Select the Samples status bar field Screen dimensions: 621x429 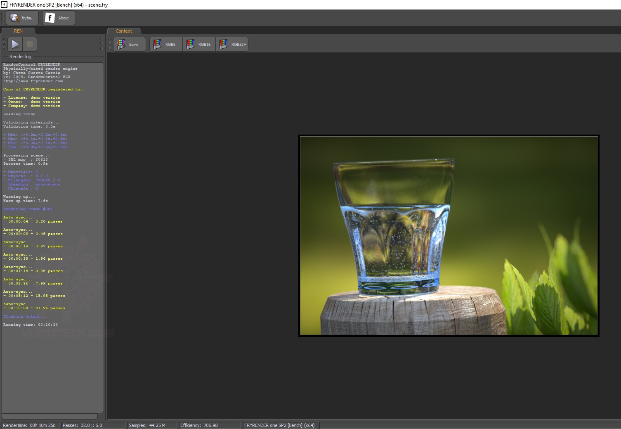pyautogui.click(x=147, y=425)
